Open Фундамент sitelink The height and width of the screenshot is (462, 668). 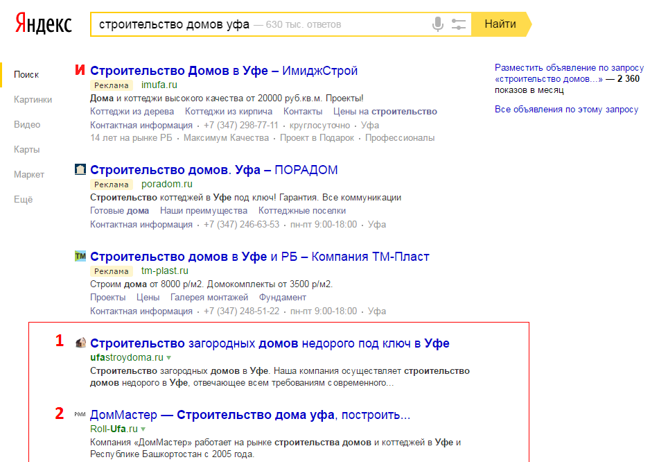283,298
